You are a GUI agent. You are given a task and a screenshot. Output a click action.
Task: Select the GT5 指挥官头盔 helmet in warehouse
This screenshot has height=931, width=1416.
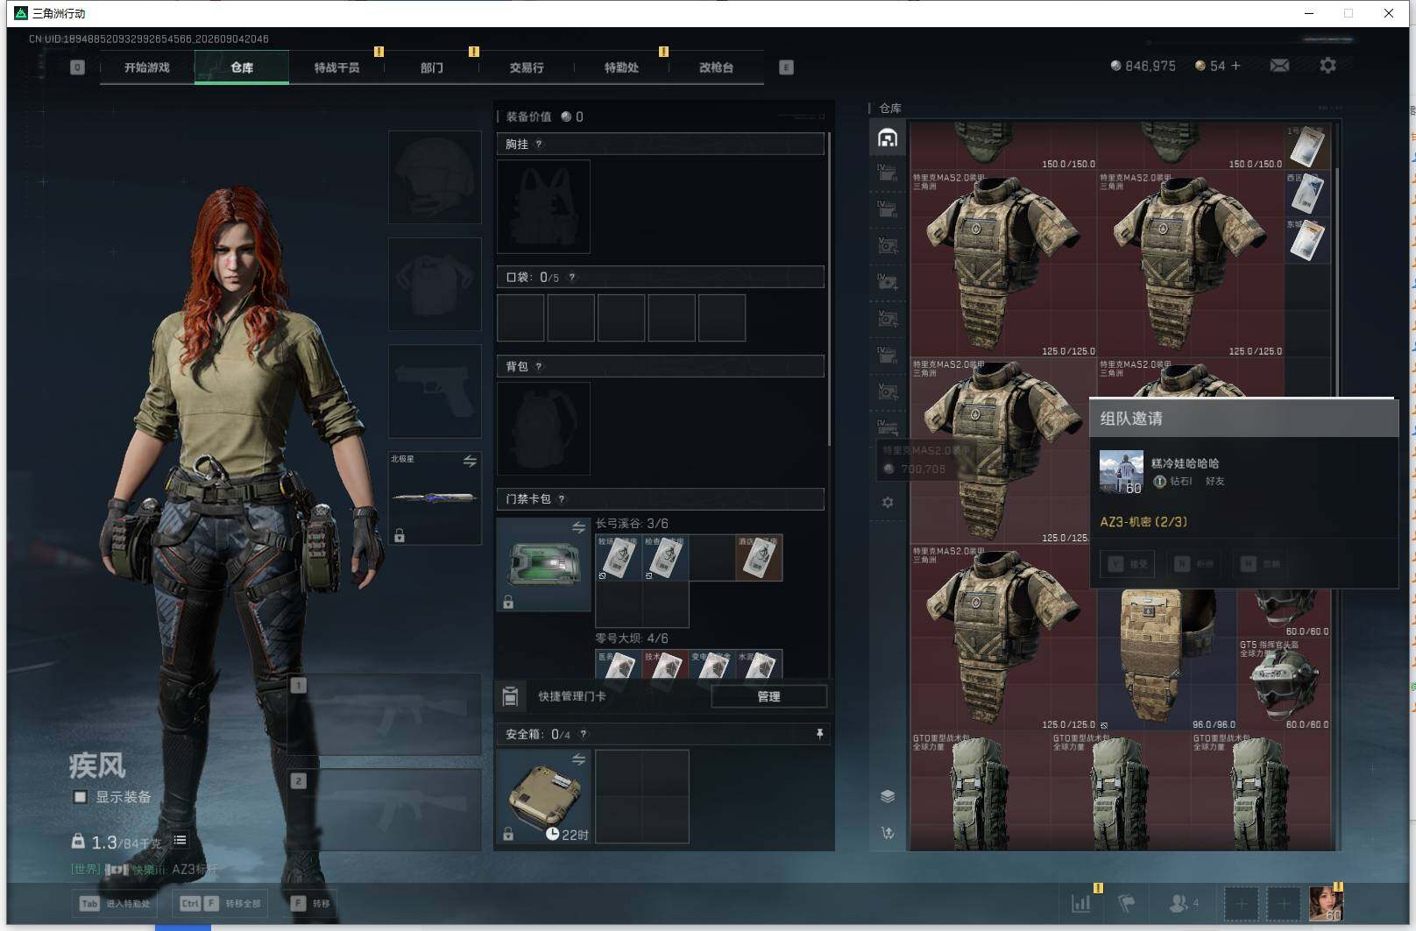pos(1284,684)
